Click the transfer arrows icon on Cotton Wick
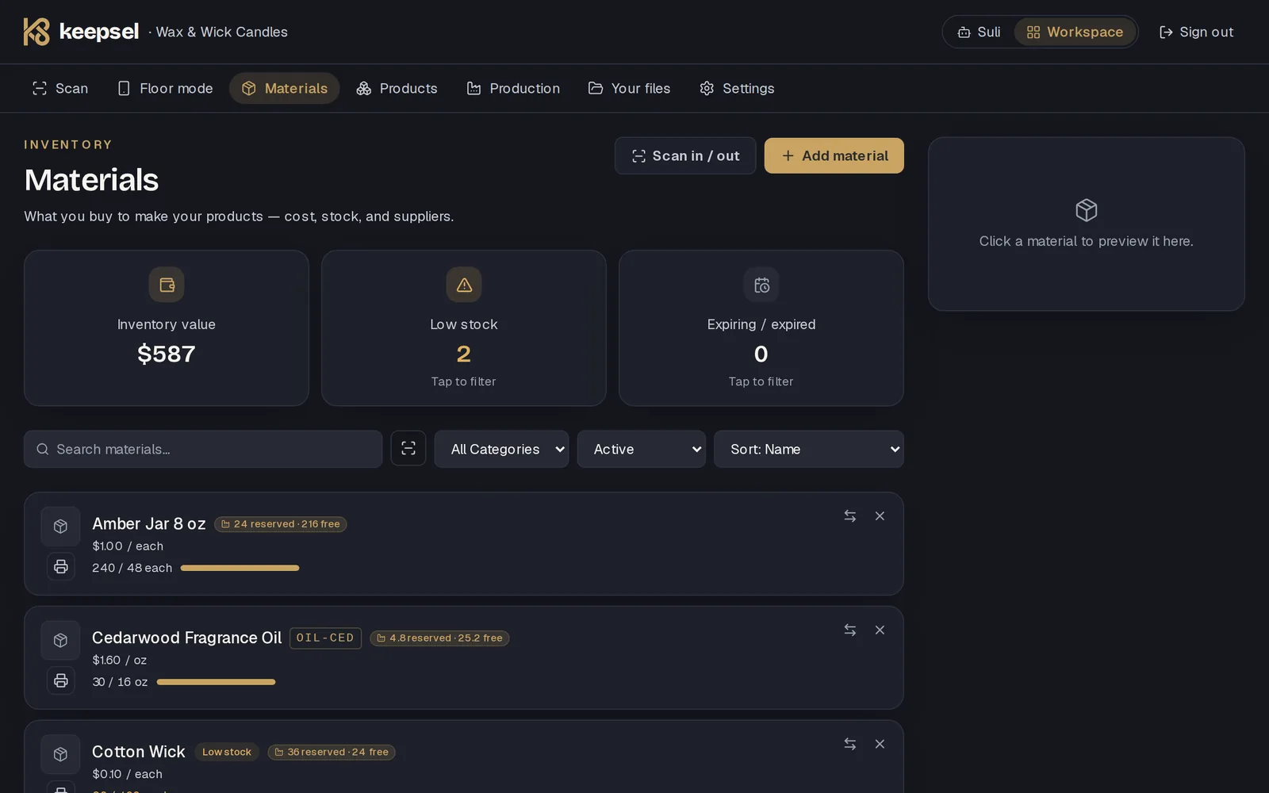Image resolution: width=1269 pixels, height=793 pixels. 850,745
